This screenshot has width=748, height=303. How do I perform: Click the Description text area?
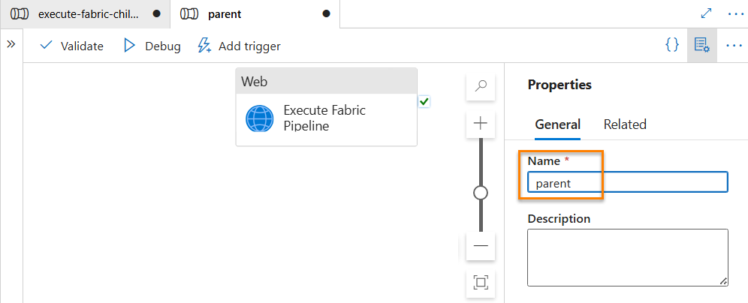coord(628,257)
